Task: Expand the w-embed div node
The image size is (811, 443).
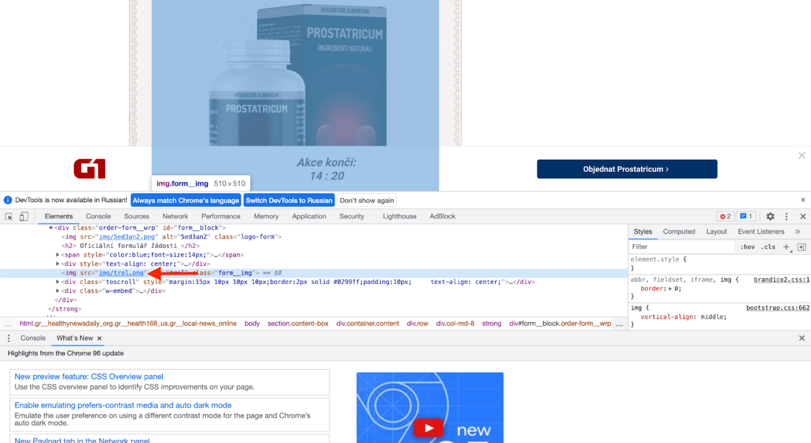Action: point(58,291)
